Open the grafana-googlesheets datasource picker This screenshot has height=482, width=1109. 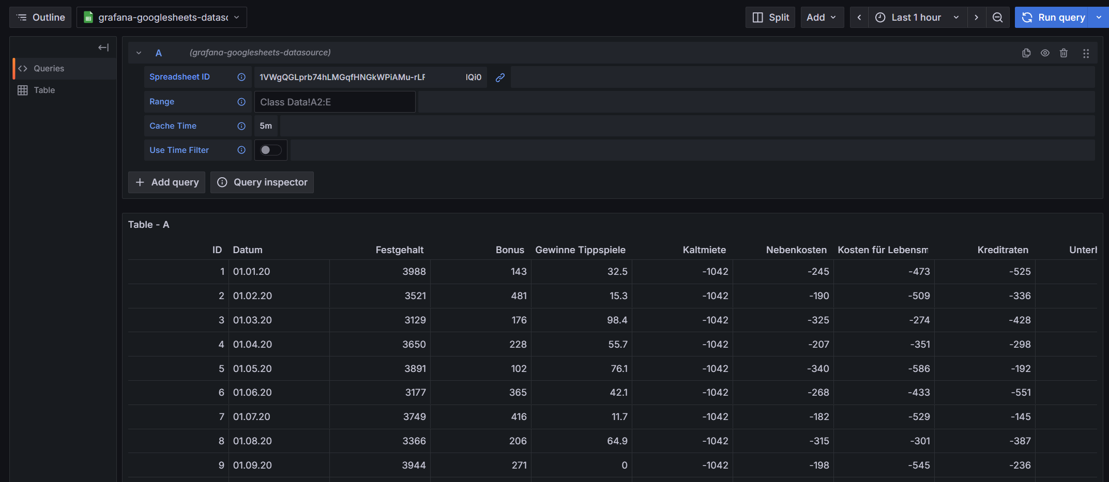[x=162, y=18]
